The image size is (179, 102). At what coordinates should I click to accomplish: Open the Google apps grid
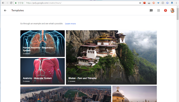pyautogui.click(x=159, y=11)
